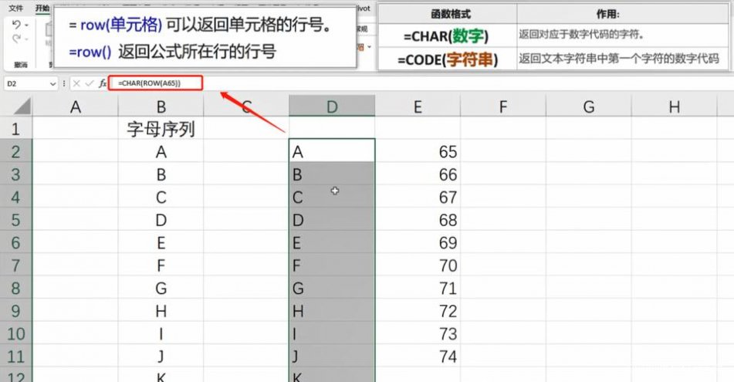Viewport: 734px width, 382px height.
Task: Click cell B6 containing E
Action: coord(161,242)
